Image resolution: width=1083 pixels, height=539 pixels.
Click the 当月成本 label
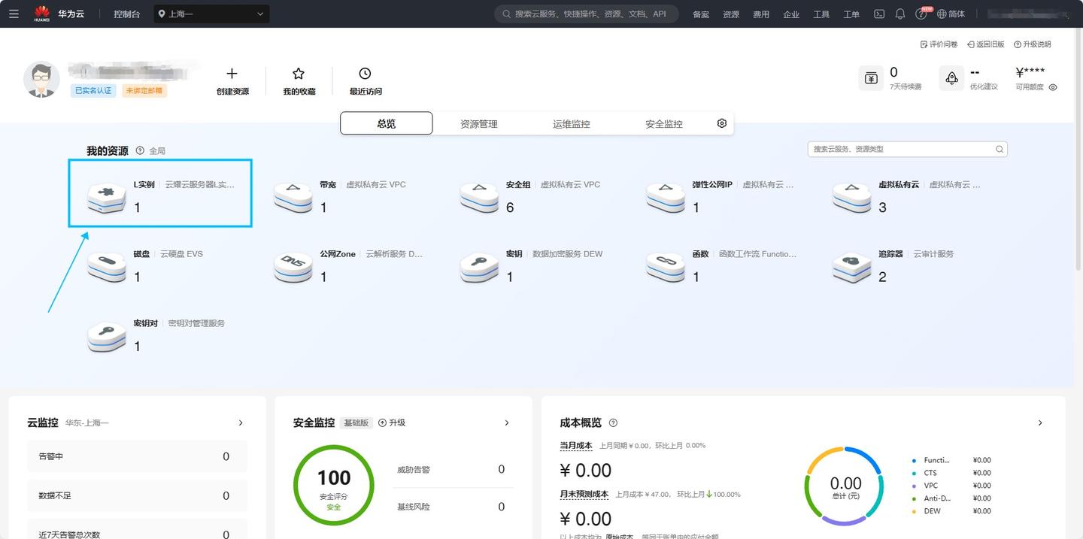[576, 445]
